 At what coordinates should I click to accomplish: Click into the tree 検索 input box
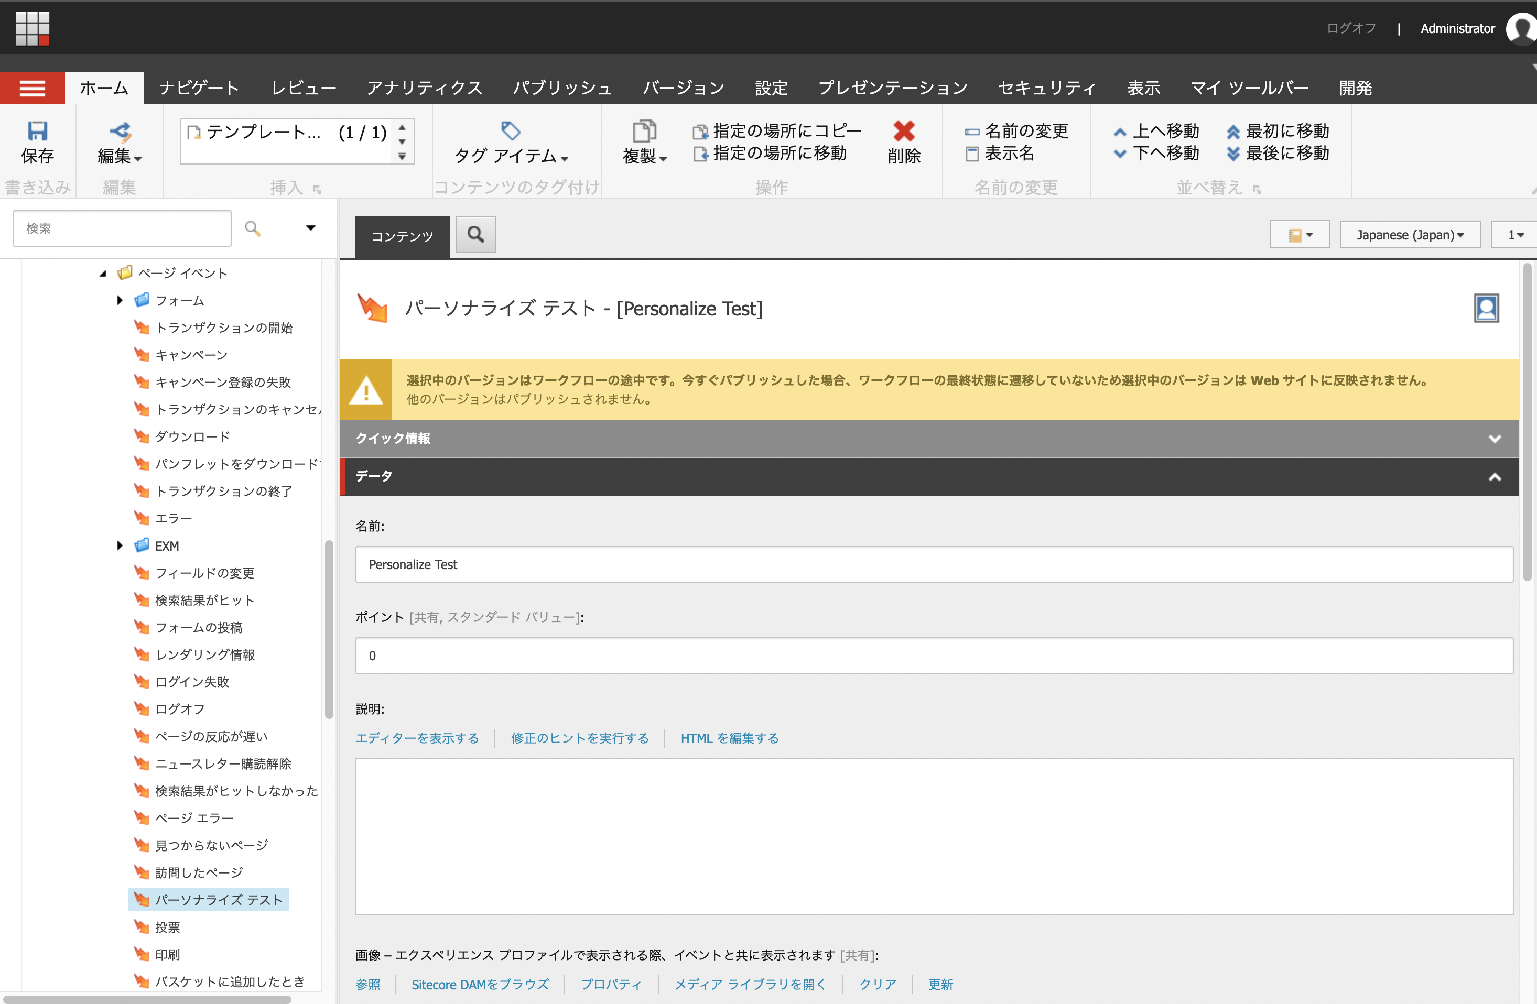tap(122, 228)
